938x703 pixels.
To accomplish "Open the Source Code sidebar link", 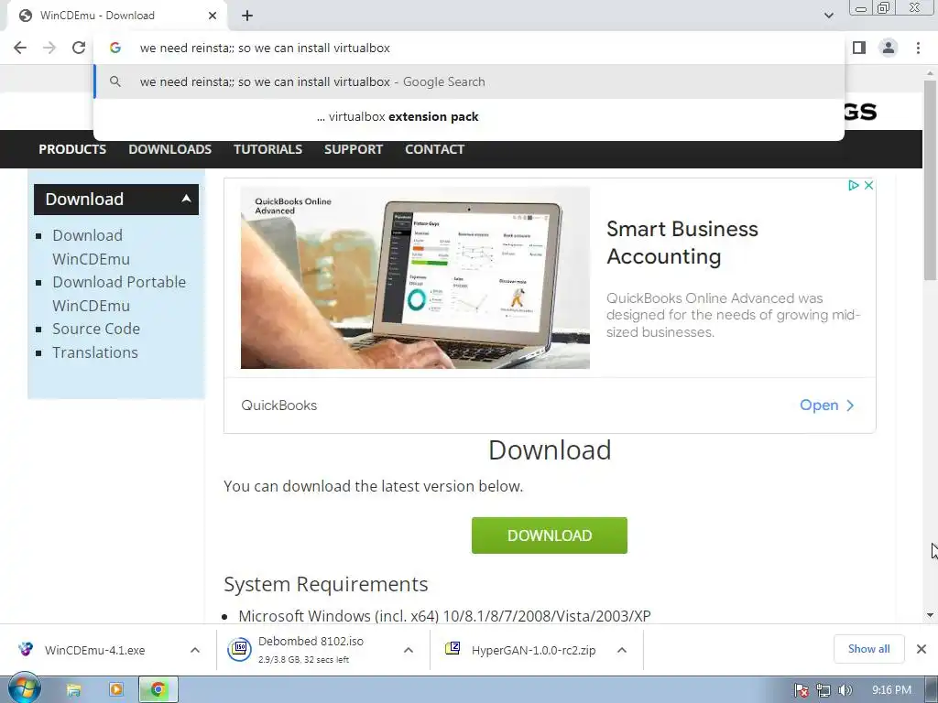I will pos(96,329).
